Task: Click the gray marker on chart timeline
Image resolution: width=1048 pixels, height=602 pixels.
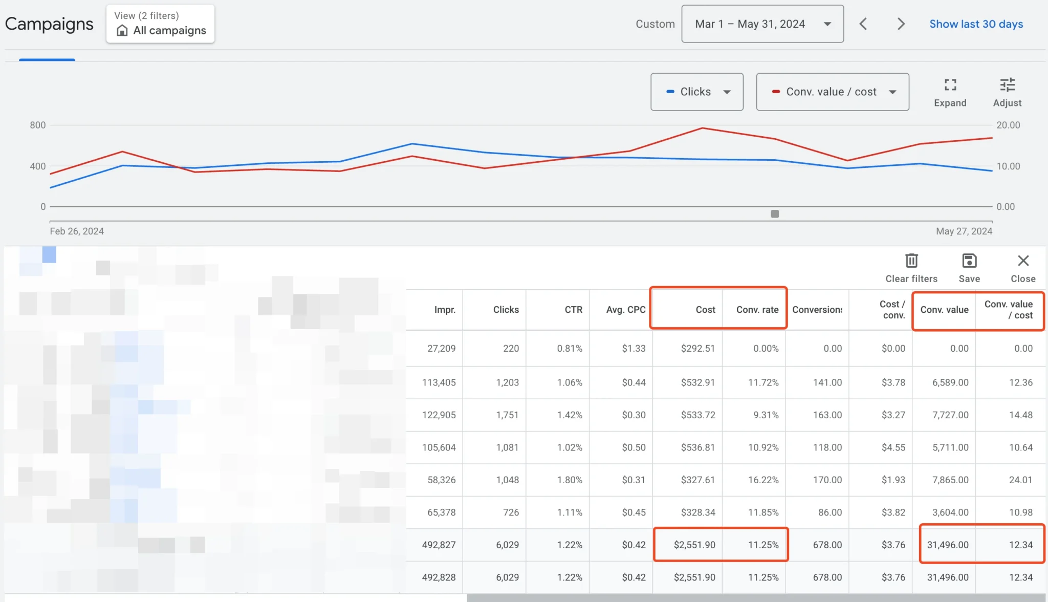Action: click(x=775, y=214)
